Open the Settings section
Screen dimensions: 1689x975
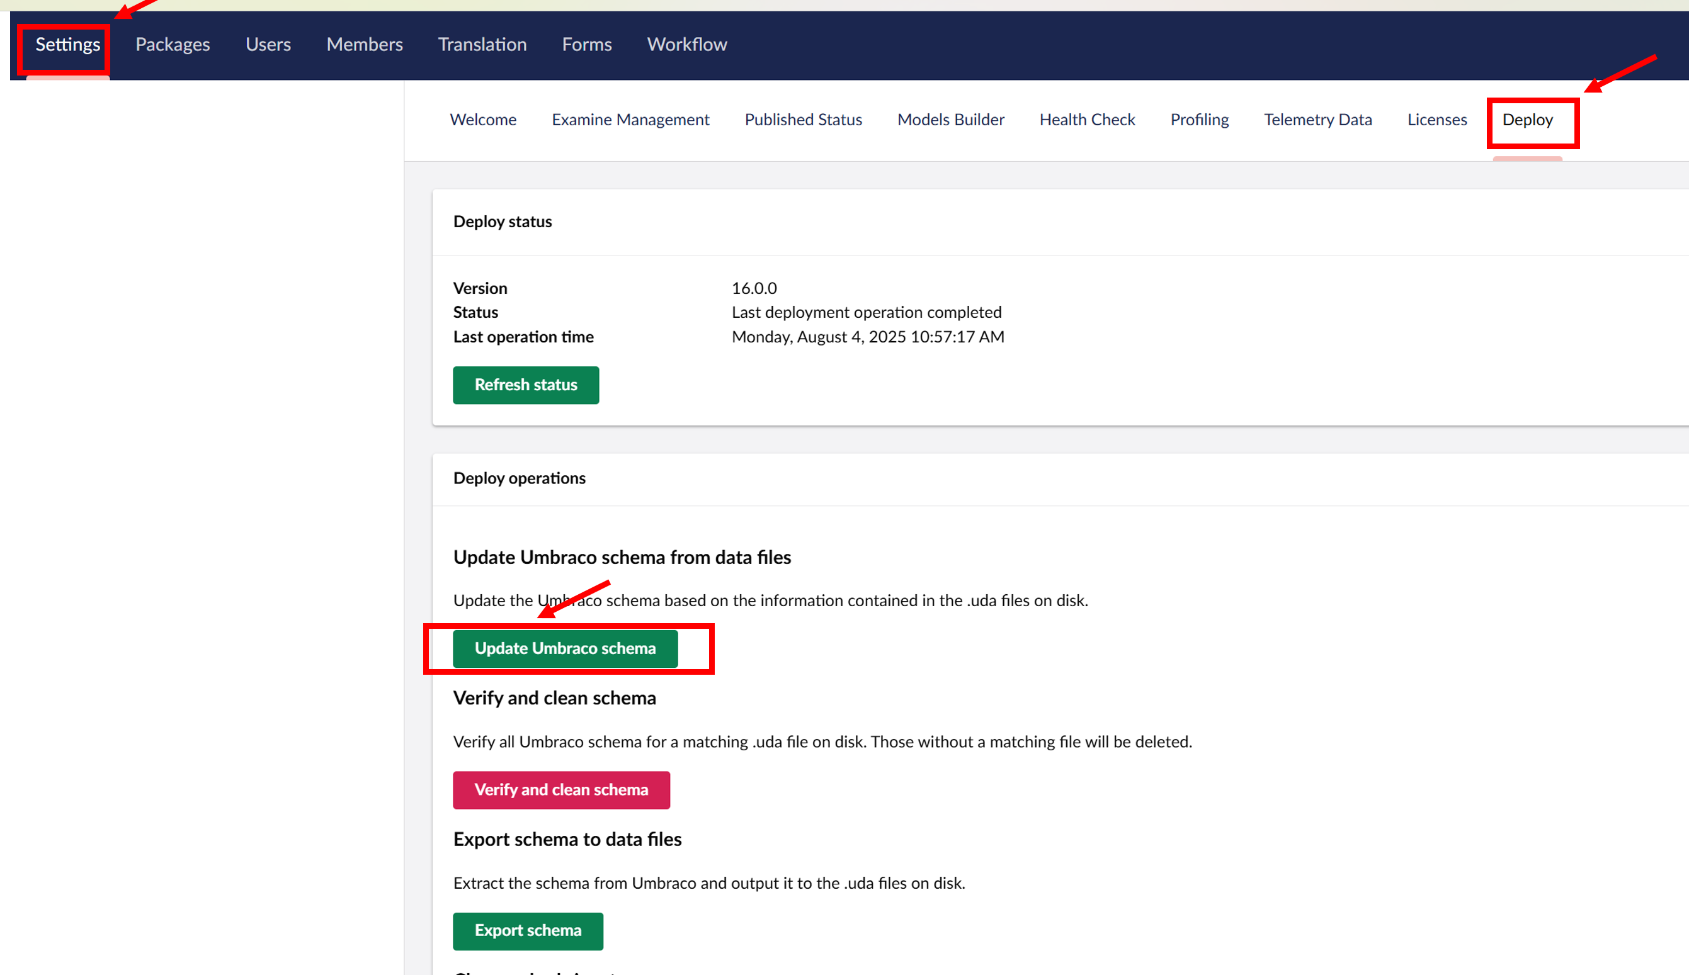[x=67, y=45]
